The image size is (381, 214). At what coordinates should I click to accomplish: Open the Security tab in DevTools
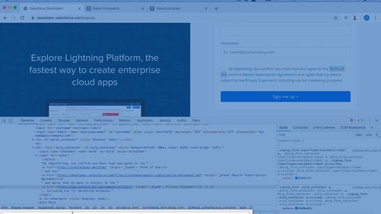165,120
